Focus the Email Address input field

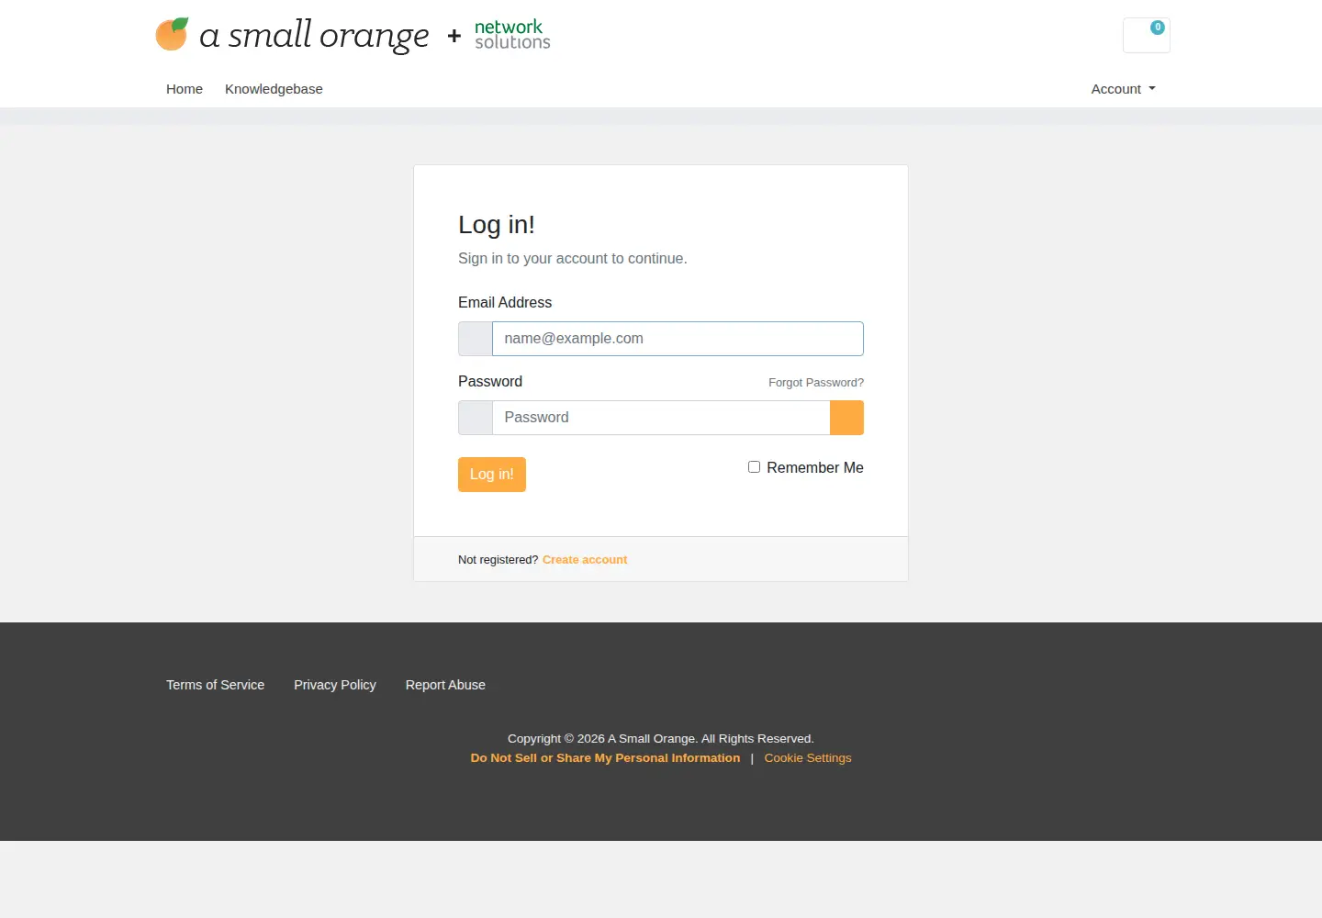point(678,339)
